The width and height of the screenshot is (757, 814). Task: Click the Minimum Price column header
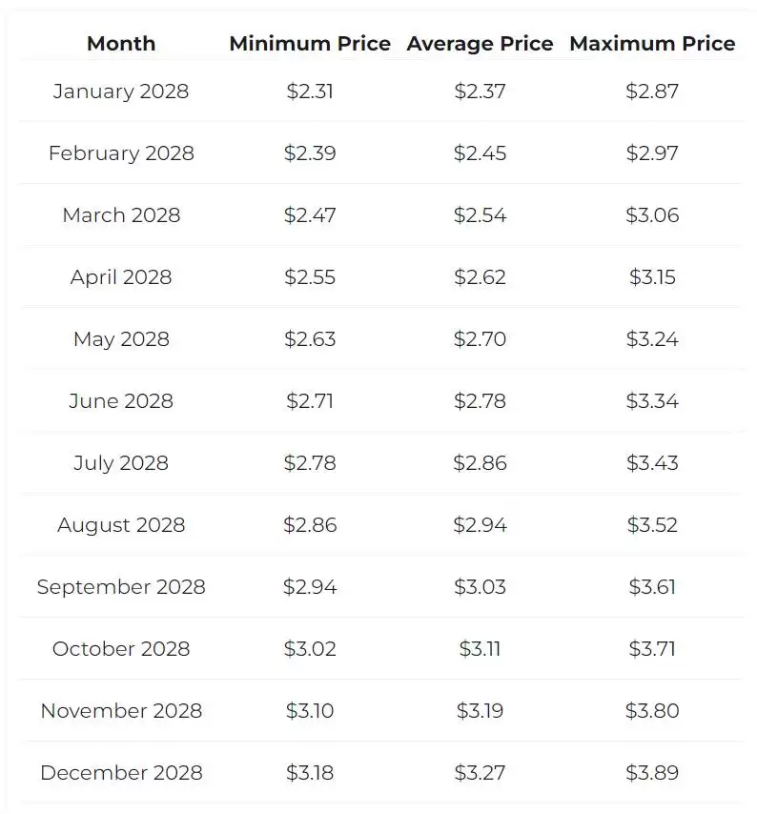pos(310,44)
